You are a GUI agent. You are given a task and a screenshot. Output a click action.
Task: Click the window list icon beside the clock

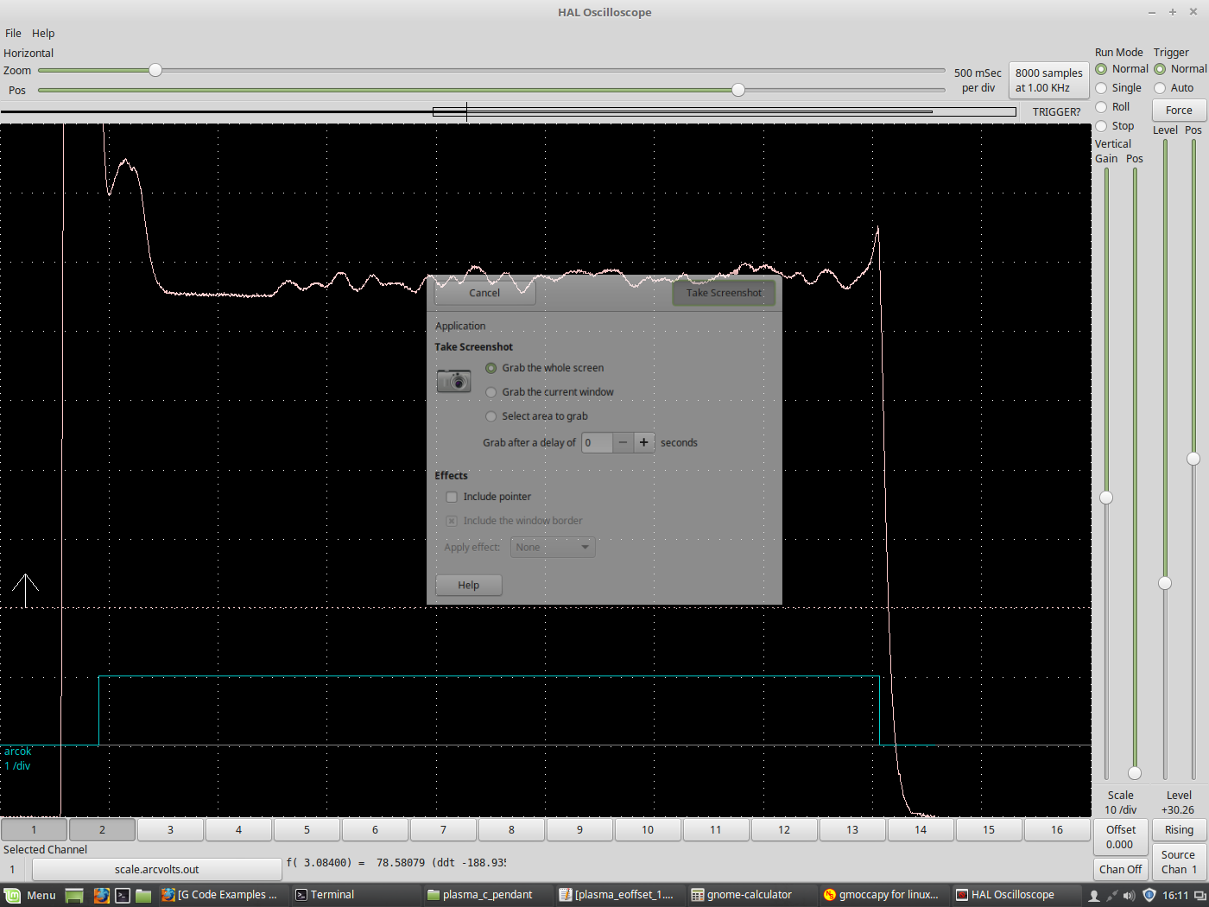coord(1200,895)
